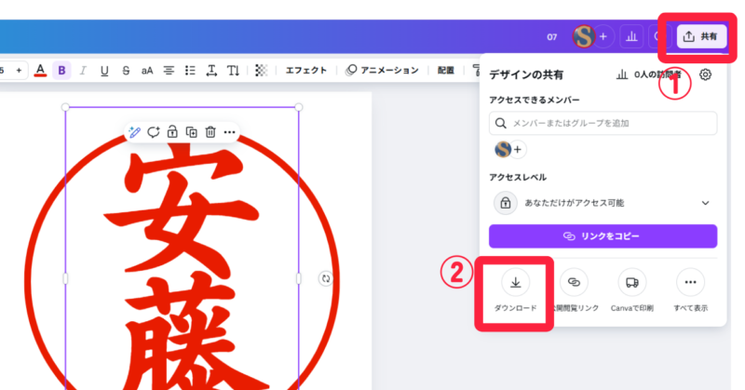Select the public view link option
The height and width of the screenshot is (390, 745).
[x=574, y=291]
